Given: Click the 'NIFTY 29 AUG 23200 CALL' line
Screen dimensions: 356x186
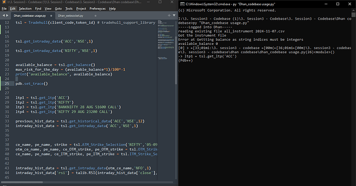Looking at the screenshot, I should pyautogui.click(x=64, y=112).
